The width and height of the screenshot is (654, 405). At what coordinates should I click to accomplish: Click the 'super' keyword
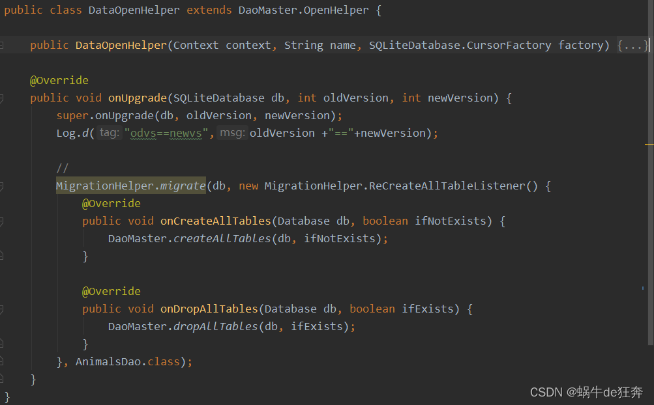click(72, 116)
